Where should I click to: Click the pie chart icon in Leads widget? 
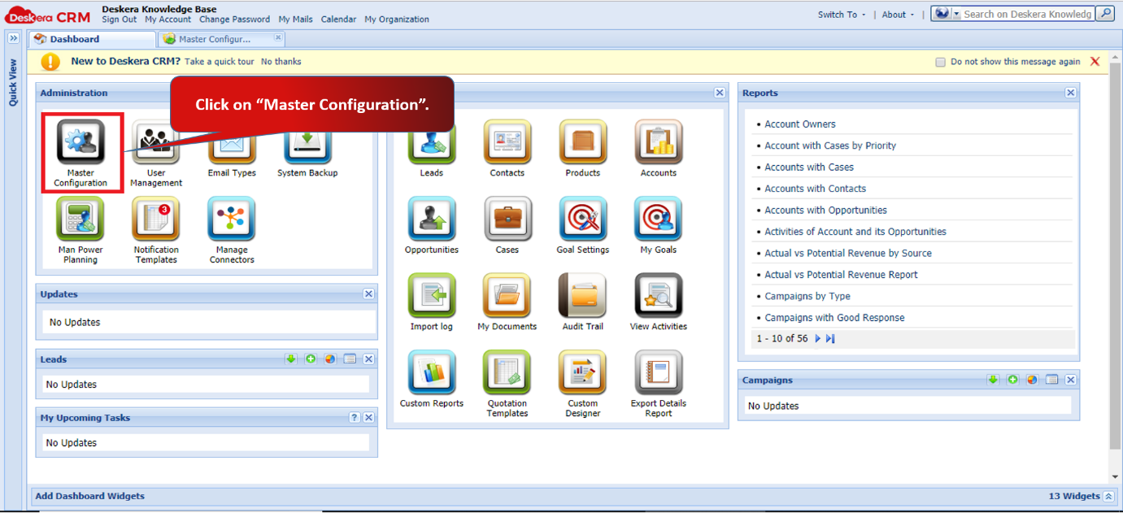pos(330,359)
